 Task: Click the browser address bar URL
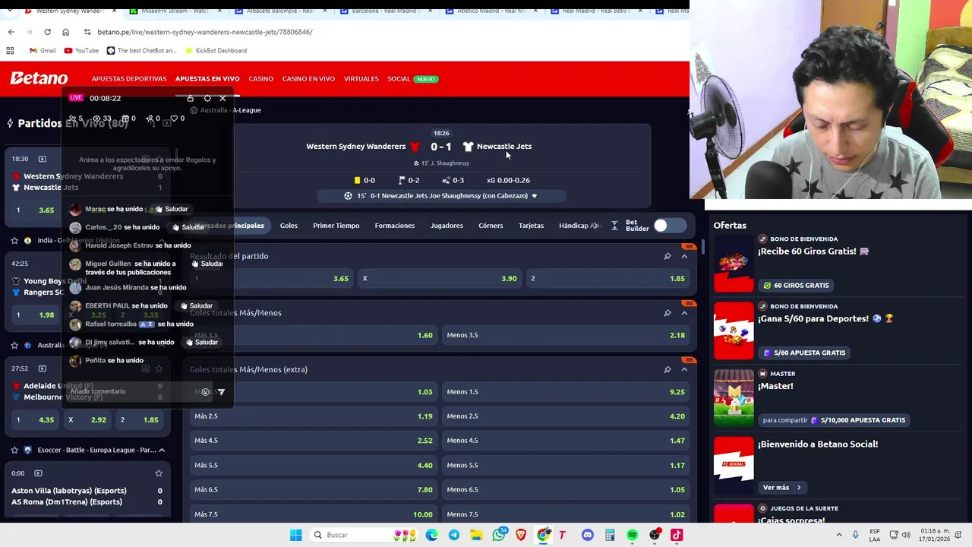coord(205,32)
